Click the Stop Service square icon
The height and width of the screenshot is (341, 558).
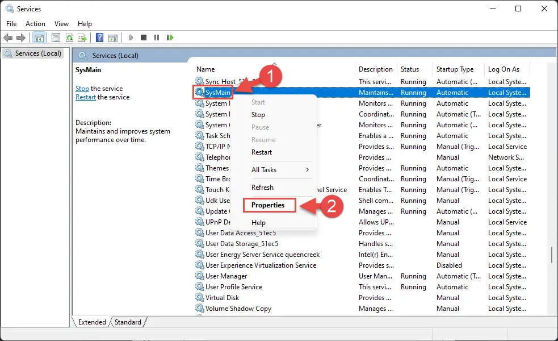click(x=144, y=38)
